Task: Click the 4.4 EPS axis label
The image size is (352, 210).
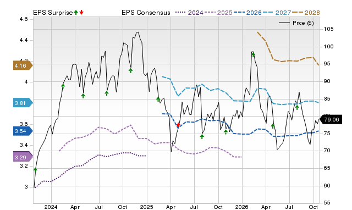Action: point(24,40)
